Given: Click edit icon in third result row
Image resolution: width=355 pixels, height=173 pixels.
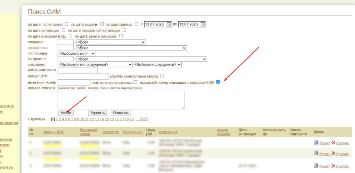Looking at the screenshot, I should tap(316, 165).
